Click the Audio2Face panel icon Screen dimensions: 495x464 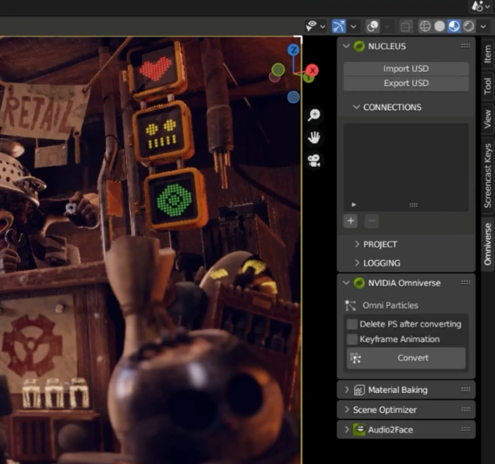(x=359, y=429)
